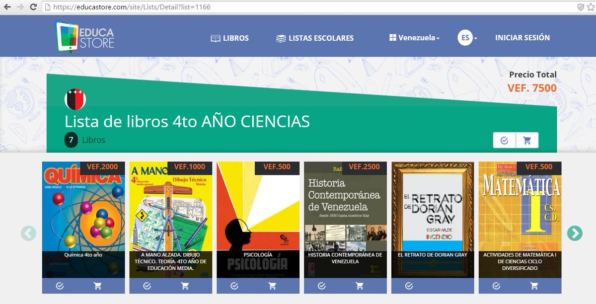Click the VEF. 7500 total price
The image size is (596, 304).
(532, 88)
